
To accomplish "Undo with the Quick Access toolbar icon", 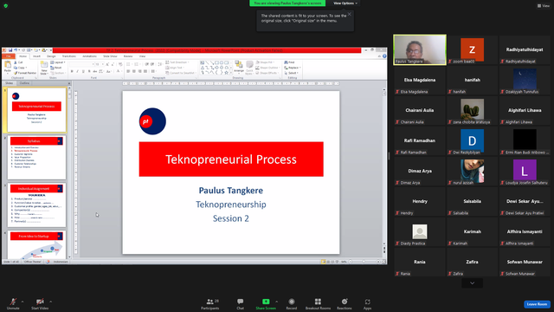I will (16, 50).
